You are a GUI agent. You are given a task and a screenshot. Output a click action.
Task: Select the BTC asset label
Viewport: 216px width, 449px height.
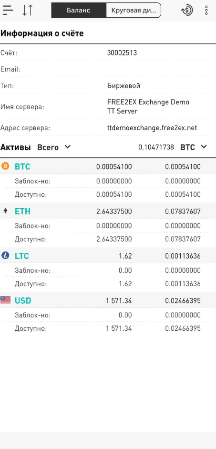[22, 167]
